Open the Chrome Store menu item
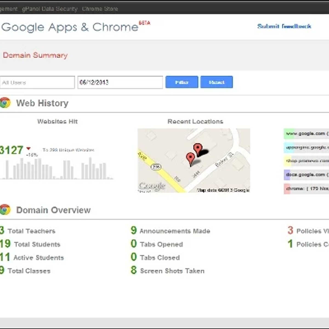Screen dimensions: 329x329 point(100,9)
